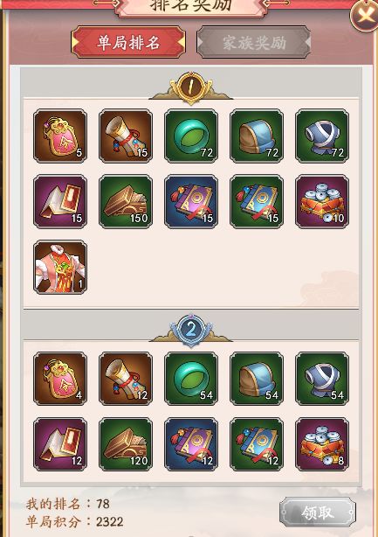Switch to the 家族奖励 tab
The width and height of the screenshot is (378, 537).
(x=253, y=43)
